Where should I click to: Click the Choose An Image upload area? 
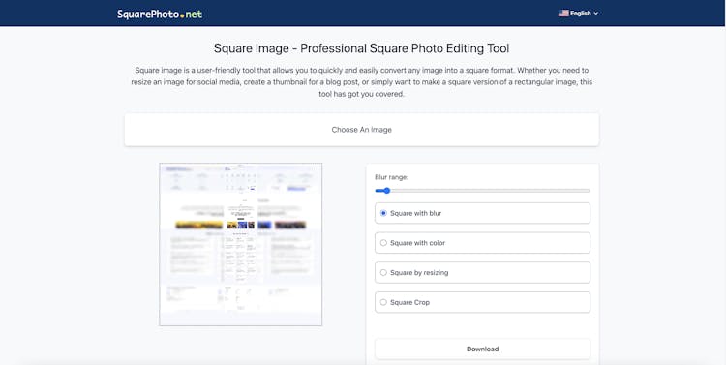362,130
